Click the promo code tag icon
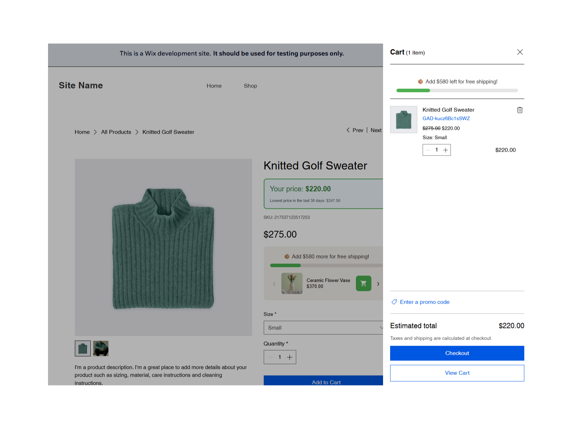The image size is (567, 425). click(x=394, y=302)
